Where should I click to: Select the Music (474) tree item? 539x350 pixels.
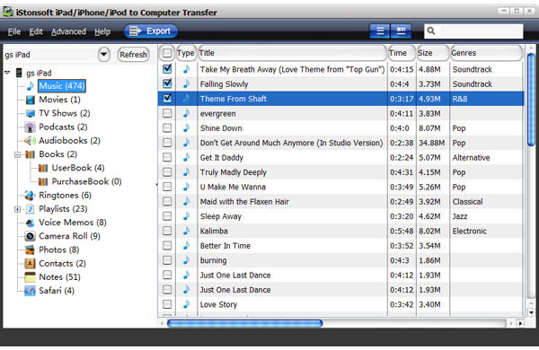(62, 86)
